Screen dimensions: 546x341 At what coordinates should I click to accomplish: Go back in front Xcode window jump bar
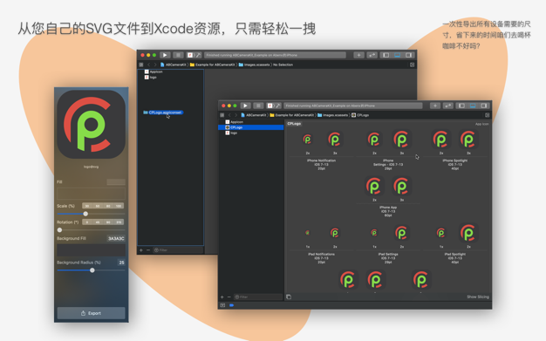pos(229,115)
